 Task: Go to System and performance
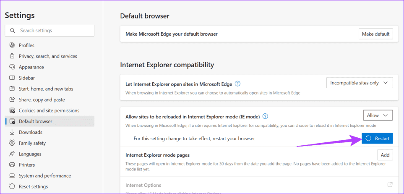(50, 176)
